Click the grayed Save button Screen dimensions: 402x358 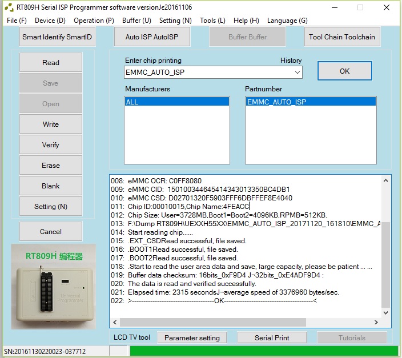(51, 83)
